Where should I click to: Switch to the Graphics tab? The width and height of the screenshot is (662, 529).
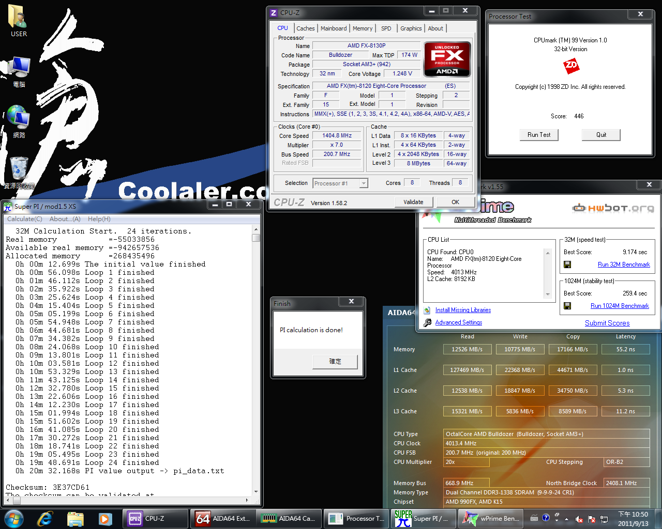pos(411,28)
